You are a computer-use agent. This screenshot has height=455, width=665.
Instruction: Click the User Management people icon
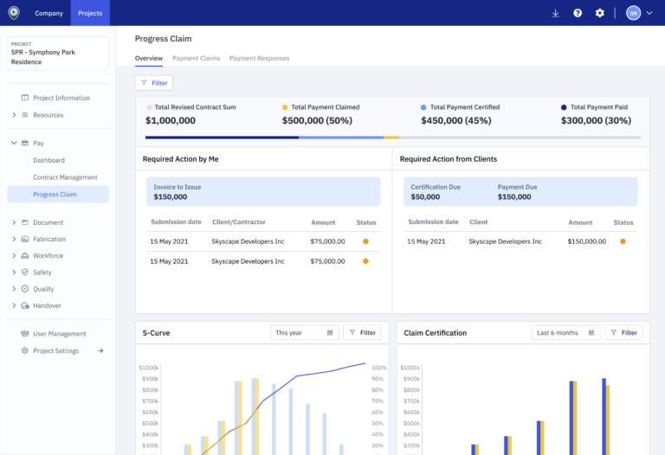point(25,334)
